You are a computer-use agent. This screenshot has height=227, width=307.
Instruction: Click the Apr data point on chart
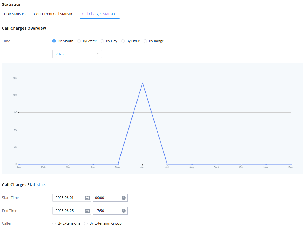[93, 164]
